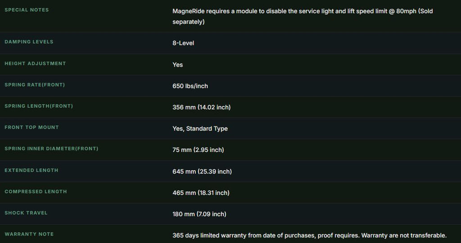Select the MagneRide module note text

click(x=303, y=17)
